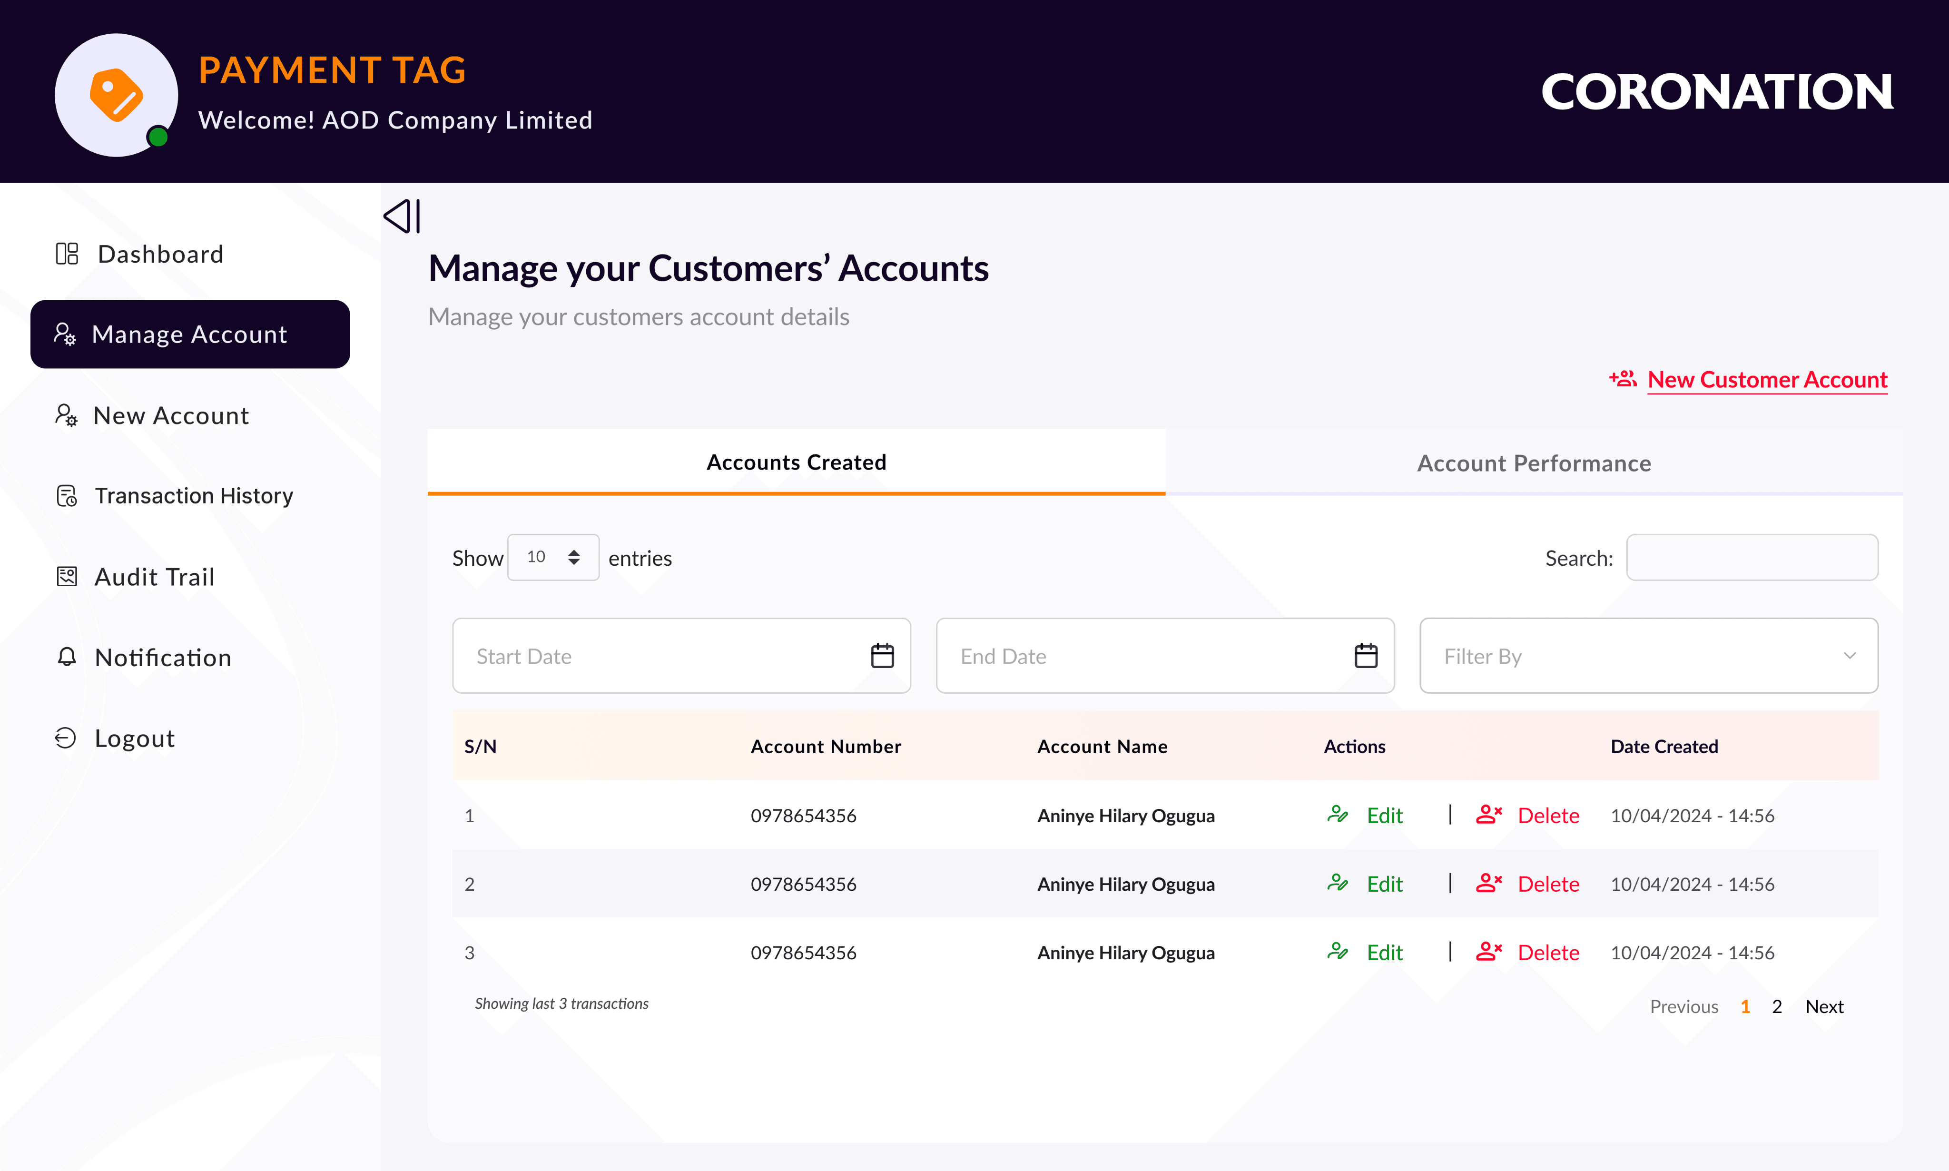Click the Edit icon in row 1
The image size is (1949, 1171).
(x=1338, y=814)
